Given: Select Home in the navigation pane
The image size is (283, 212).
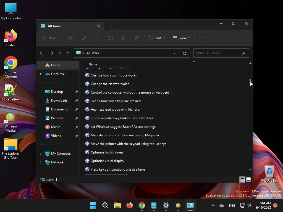Looking at the screenshot, I should click(x=58, y=65).
